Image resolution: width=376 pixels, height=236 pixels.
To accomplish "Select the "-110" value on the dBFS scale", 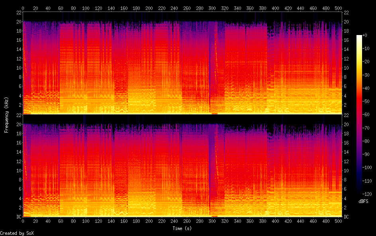I will (367, 181).
